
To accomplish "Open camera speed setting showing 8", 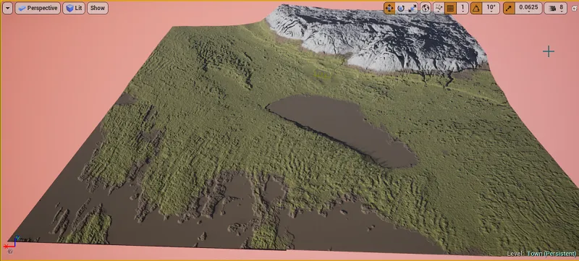I will (x=556, y=8).
